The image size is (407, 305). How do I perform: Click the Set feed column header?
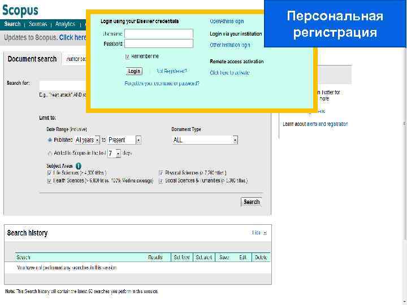pos(181,258)
